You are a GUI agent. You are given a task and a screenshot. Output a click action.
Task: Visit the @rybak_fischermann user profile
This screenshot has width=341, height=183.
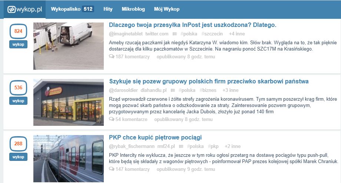click(x=132, y=146)
